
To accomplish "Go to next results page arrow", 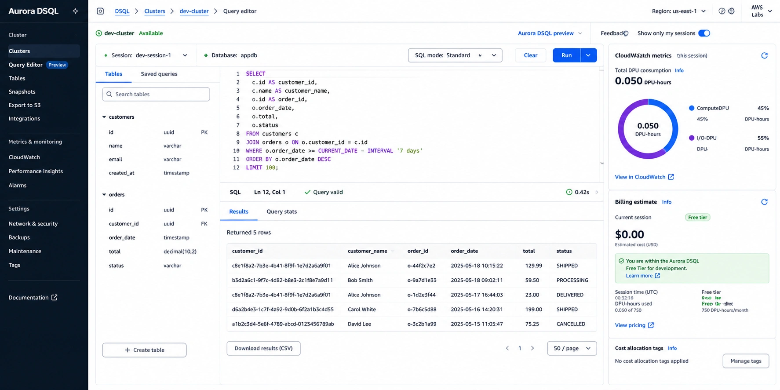I will (x=532, y=348).
